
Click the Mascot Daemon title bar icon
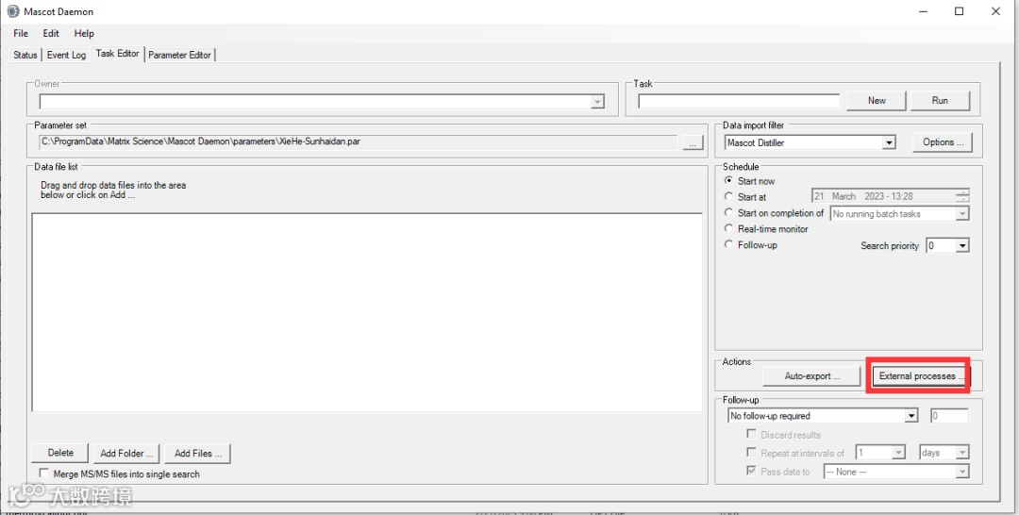13,11
